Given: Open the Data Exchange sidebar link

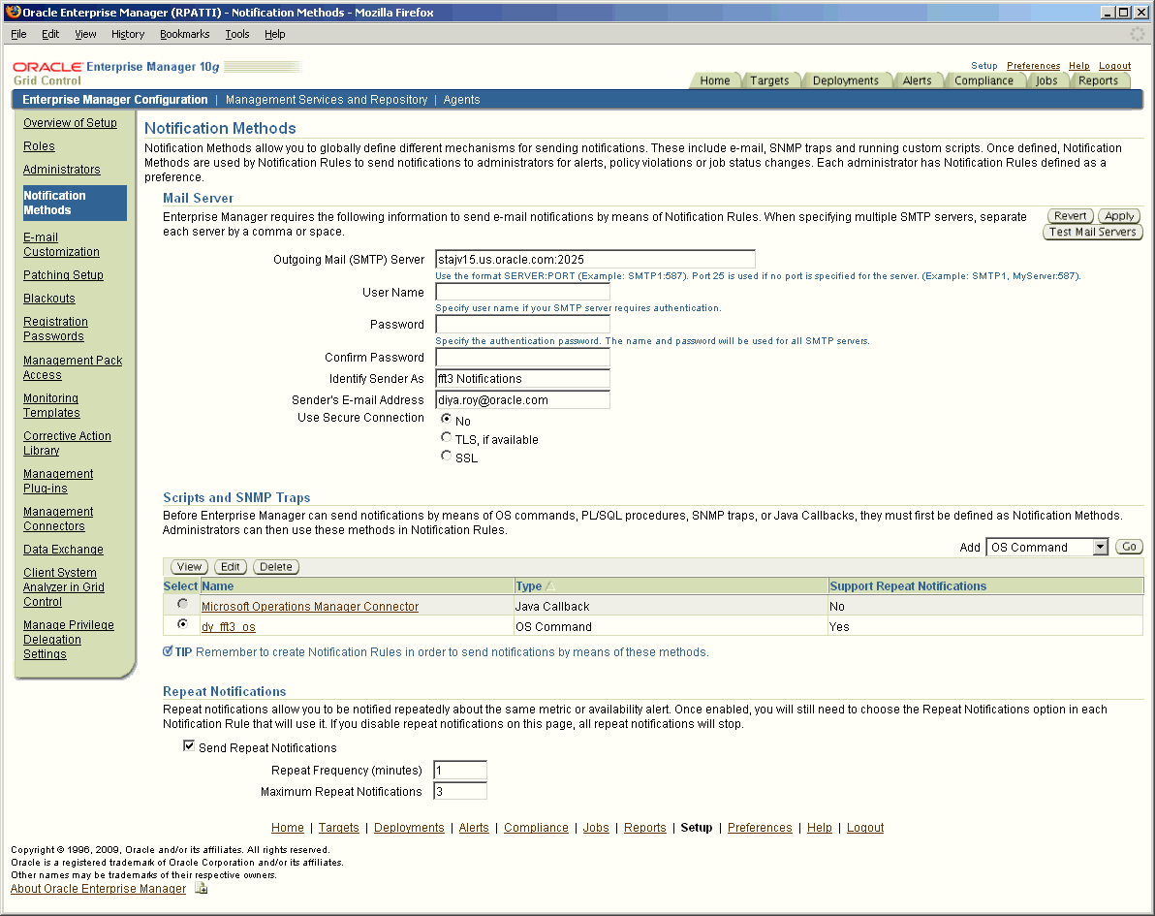Looking at the screenshot, I should (x=63, y=550).
